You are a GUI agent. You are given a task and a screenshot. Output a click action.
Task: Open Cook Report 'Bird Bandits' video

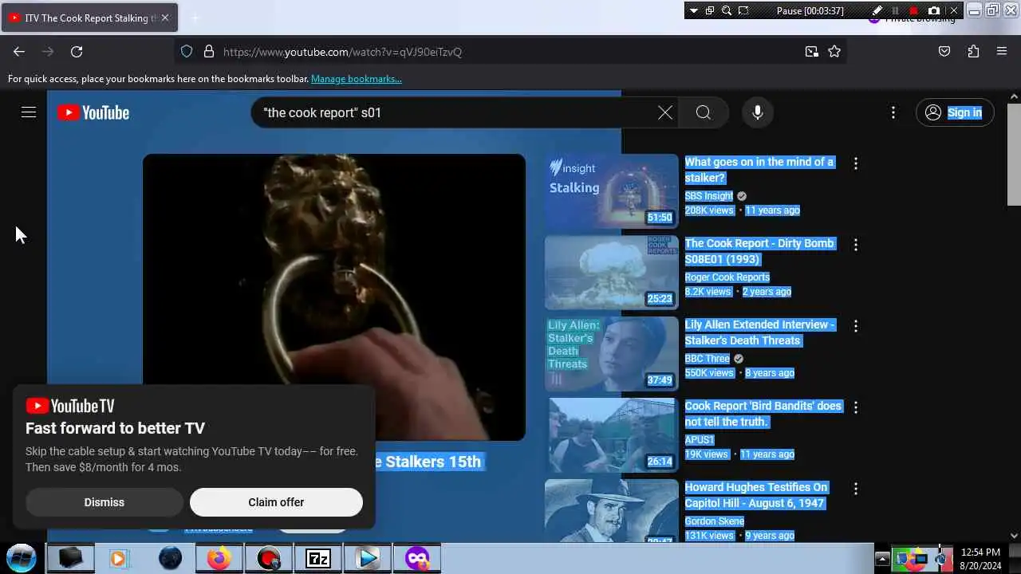click(763, 414)
